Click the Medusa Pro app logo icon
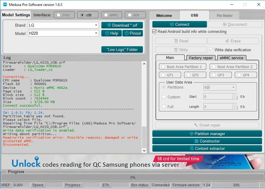This screenshot has height=189, width=265. point(5,4)
